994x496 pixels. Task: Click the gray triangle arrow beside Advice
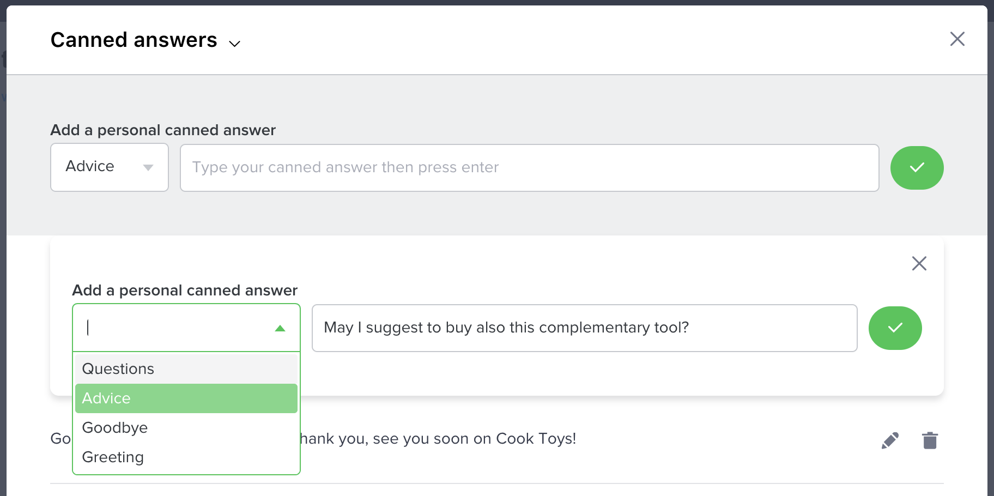(x=148, y=167)
